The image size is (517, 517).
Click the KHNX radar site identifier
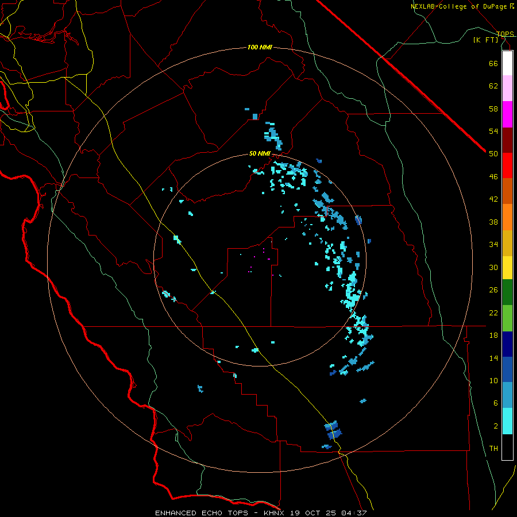(274, 513)
